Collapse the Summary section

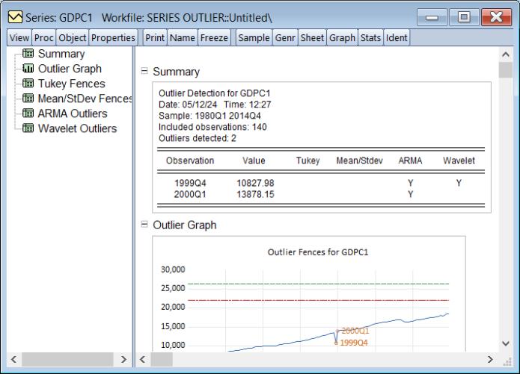tap(144, 72)
